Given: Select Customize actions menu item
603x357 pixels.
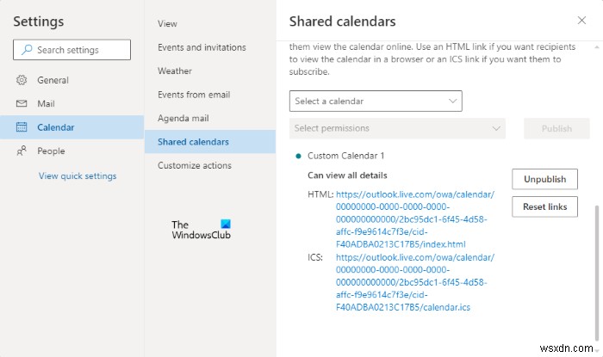Looking at the screenshot, I should 195,165.
